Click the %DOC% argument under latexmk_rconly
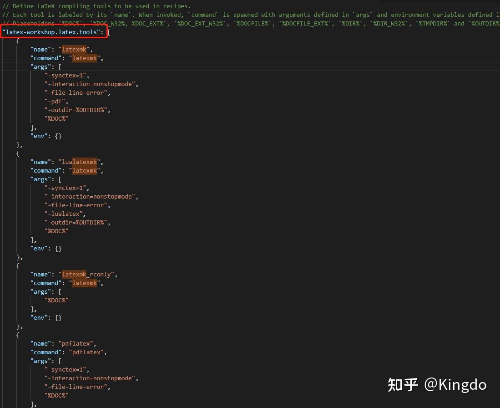 [56, 300]
